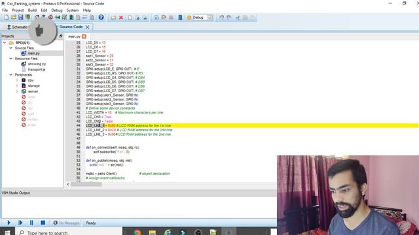Click the Undo arrow icon
The height and width of the screenshot is (235, 419).
click(x=221, y=18)
